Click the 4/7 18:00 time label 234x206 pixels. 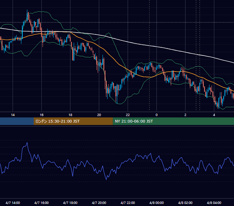click(70, 203)
